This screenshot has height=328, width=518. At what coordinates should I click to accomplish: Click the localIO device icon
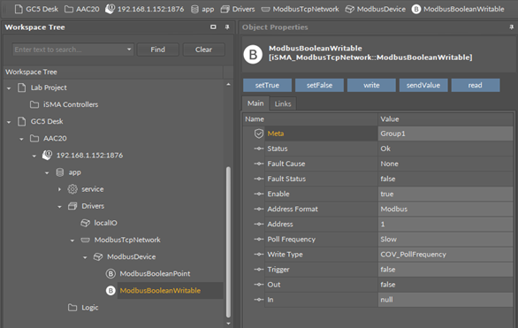[85, 223]
